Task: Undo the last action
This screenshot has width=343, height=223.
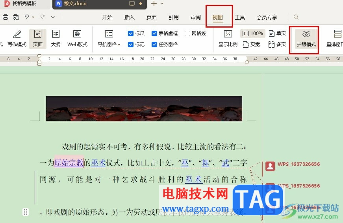Action: click(27, 17)
